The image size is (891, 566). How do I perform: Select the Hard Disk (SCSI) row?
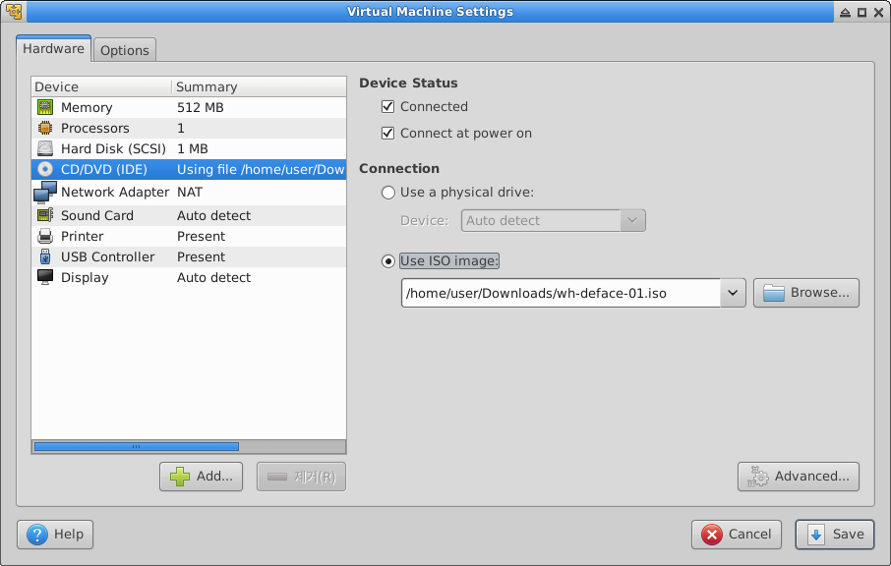189,148
